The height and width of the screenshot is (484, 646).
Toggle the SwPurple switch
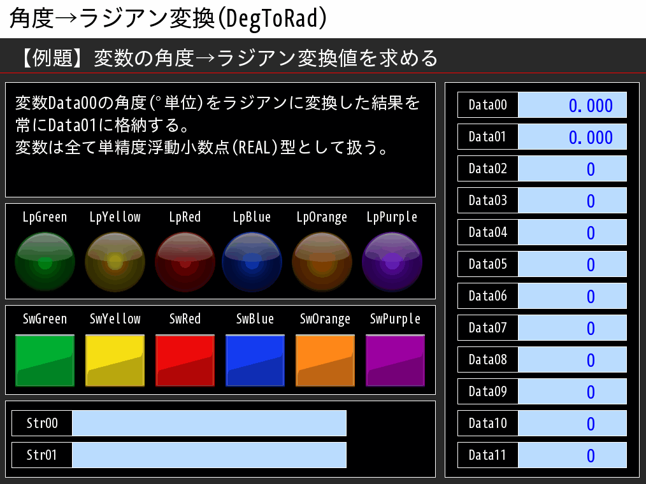pos(395,360)
